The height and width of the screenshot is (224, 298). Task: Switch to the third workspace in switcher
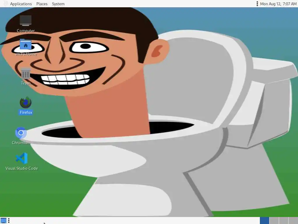click(x=284, y=220)
